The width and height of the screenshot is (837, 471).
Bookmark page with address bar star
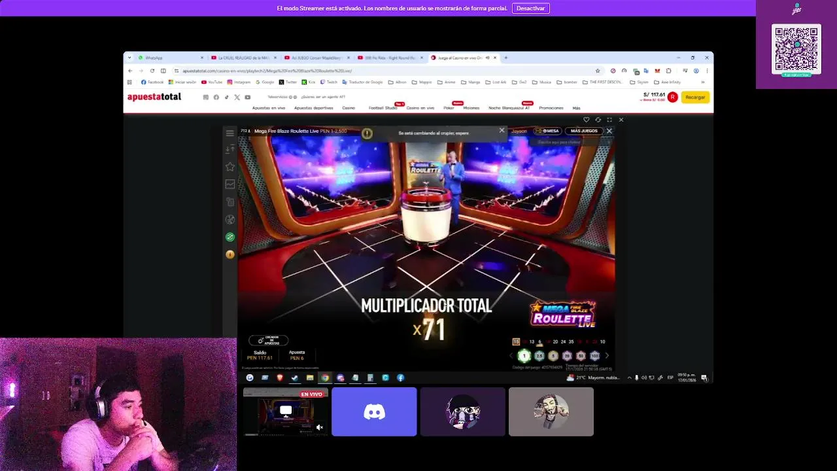pyautogui.click(x=598, y=71)
